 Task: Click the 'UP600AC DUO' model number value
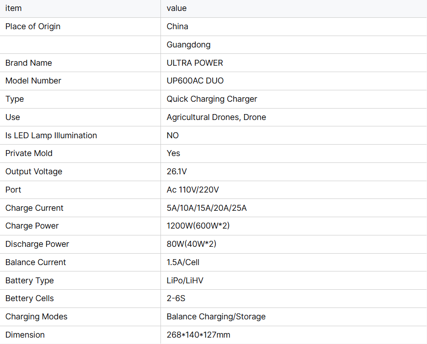click(195, 81)
